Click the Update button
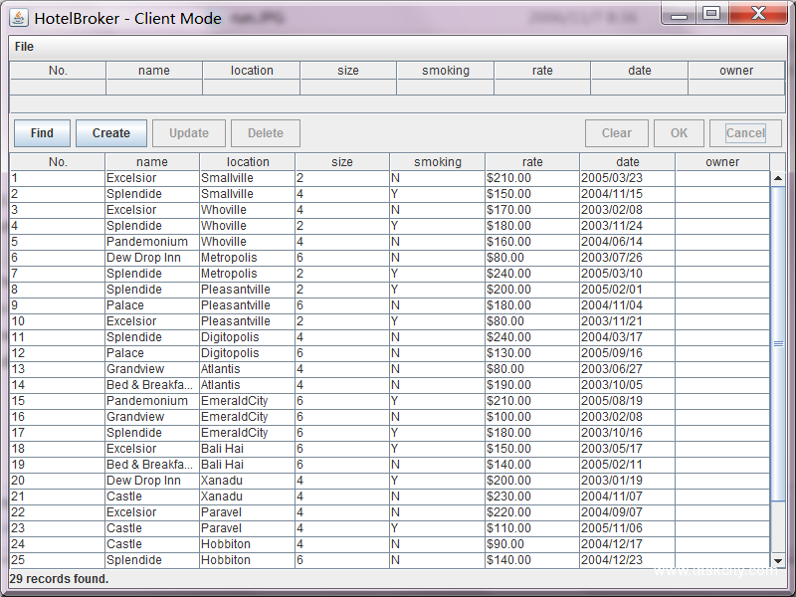 click(189, 133)
